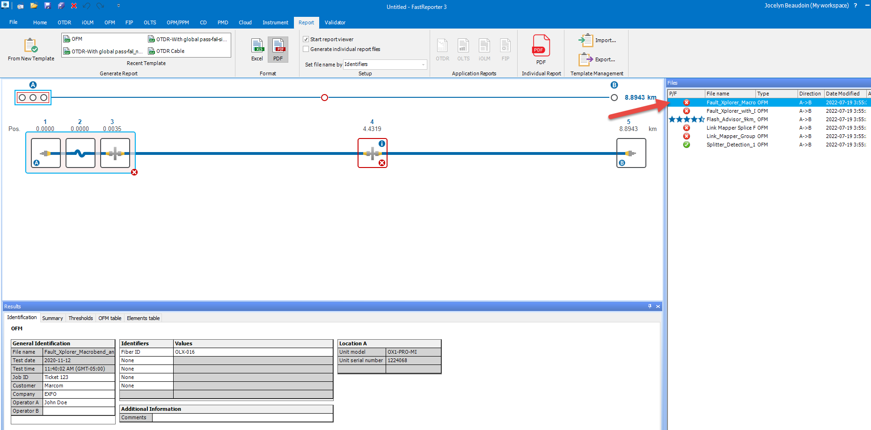Enable Generate individual report files checkbox
The width and height of the screenshot is (871, 430).
(306, 49)
